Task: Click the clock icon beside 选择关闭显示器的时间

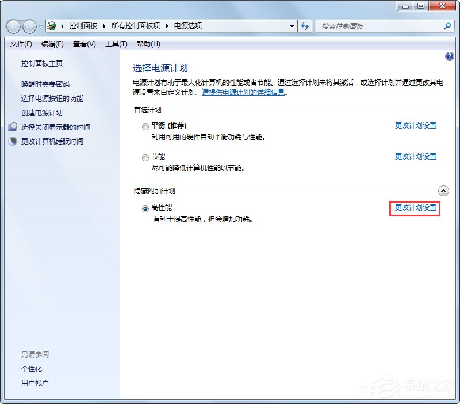Action: click(13, 127)
